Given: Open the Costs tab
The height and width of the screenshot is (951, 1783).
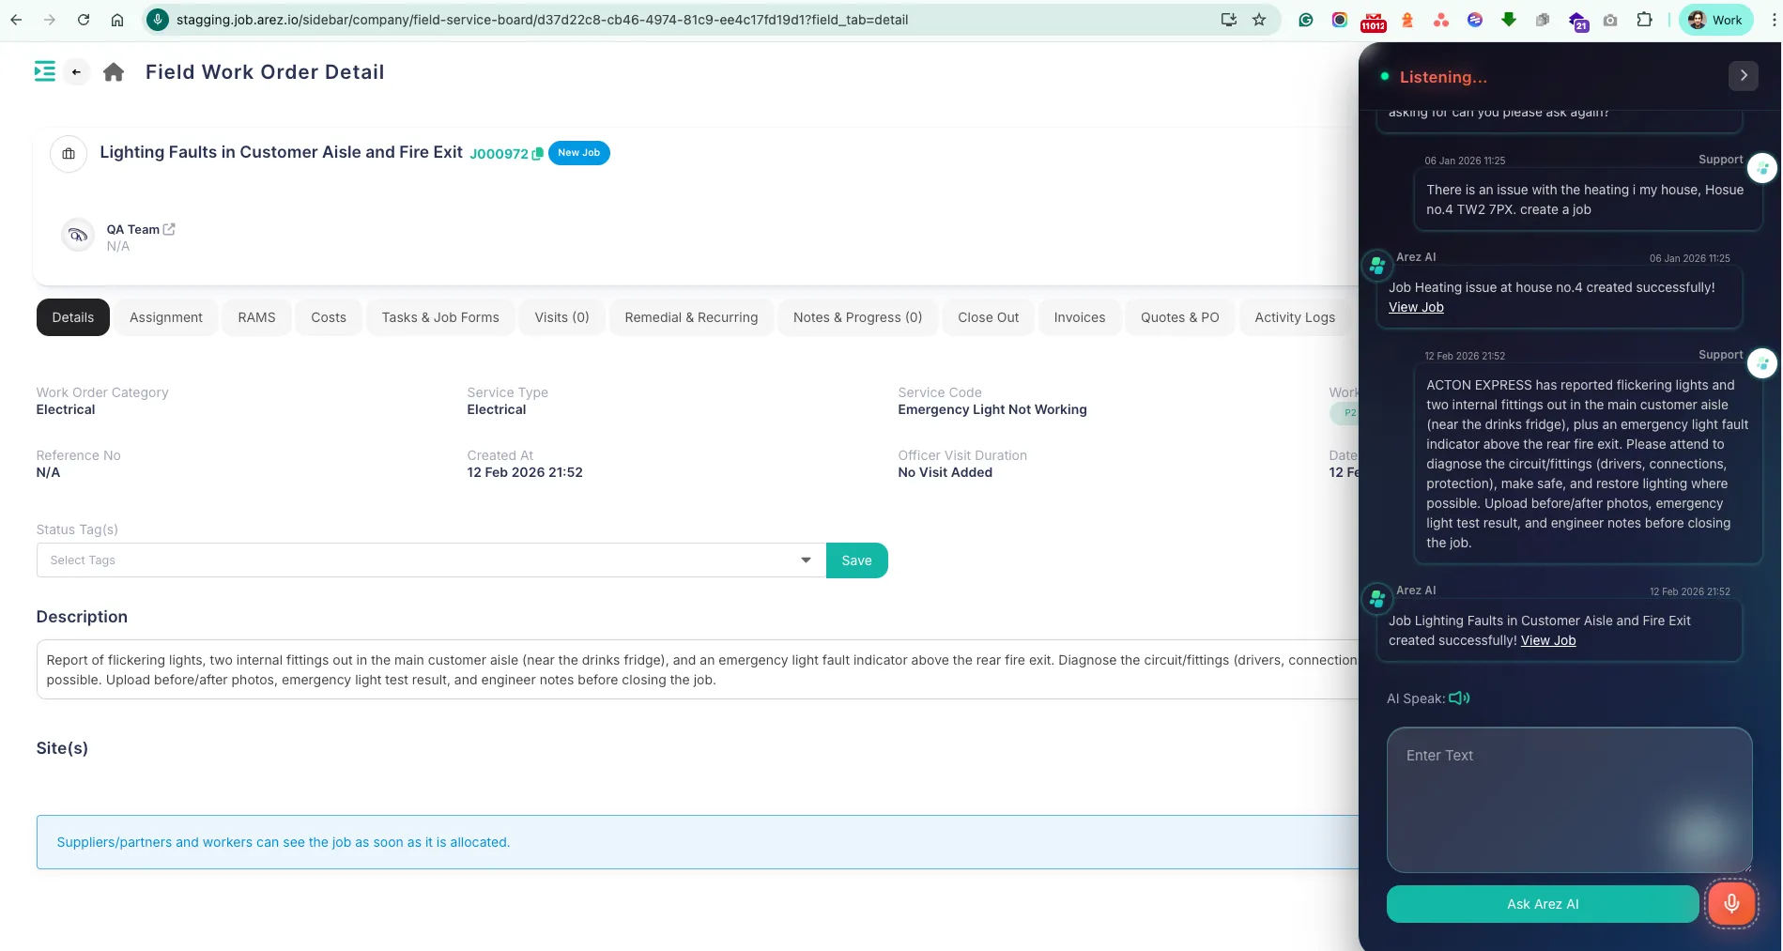Looking at the screenshot, I should [329, 317].
